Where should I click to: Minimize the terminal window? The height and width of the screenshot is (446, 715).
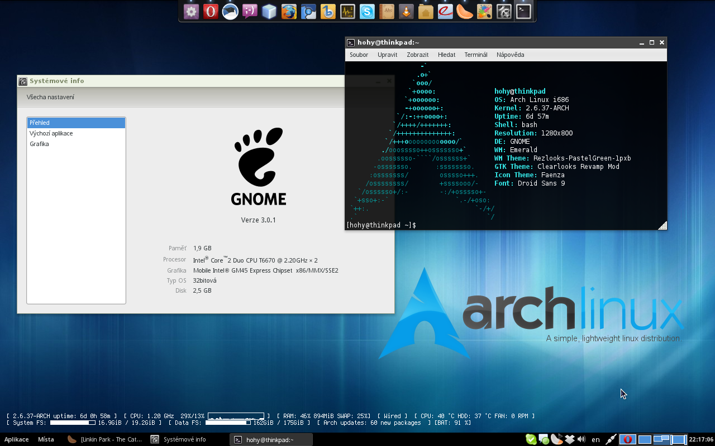[642, 42]
